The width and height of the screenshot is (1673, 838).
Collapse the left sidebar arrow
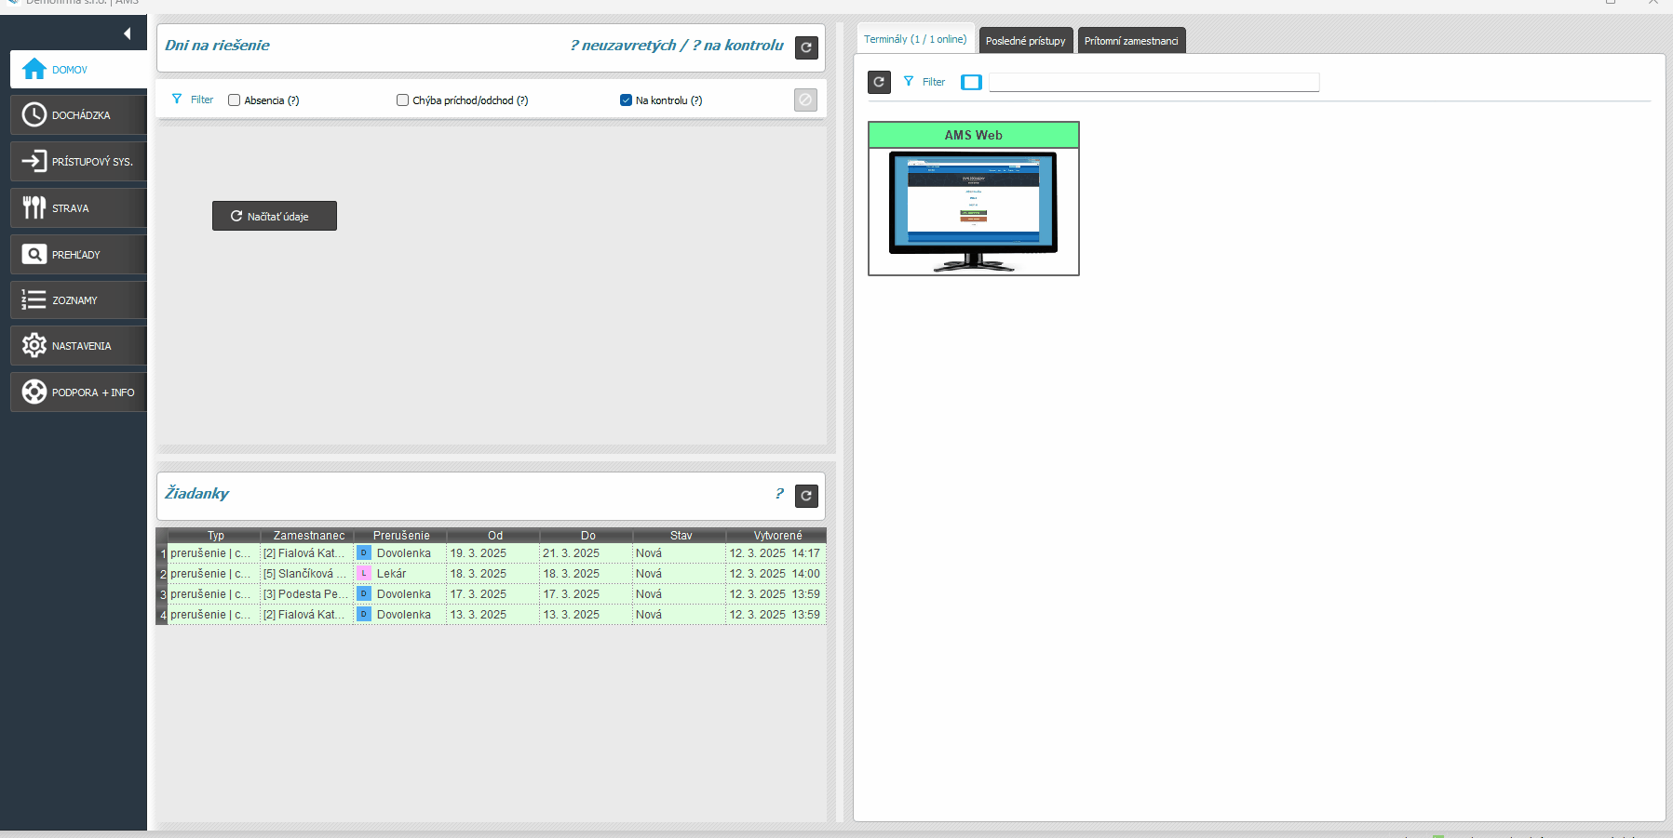(127, 34)
